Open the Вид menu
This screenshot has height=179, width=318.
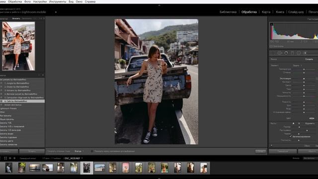[x=71, y=1]
